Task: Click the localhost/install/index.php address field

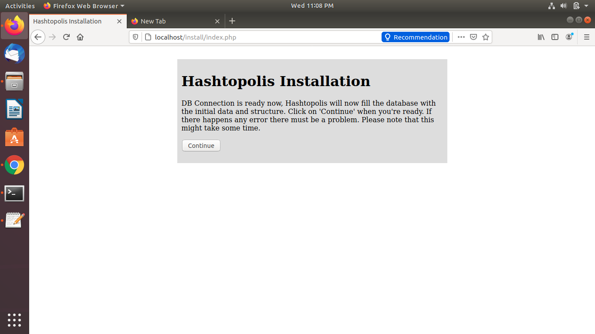Action: pyautogui.click(x=266, y=37)
